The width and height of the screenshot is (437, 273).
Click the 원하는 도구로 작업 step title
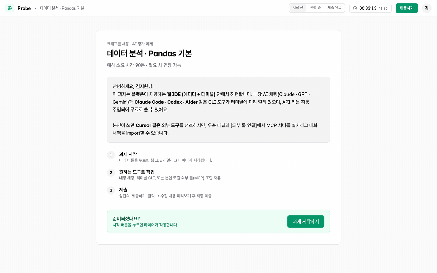pos(137,172)
